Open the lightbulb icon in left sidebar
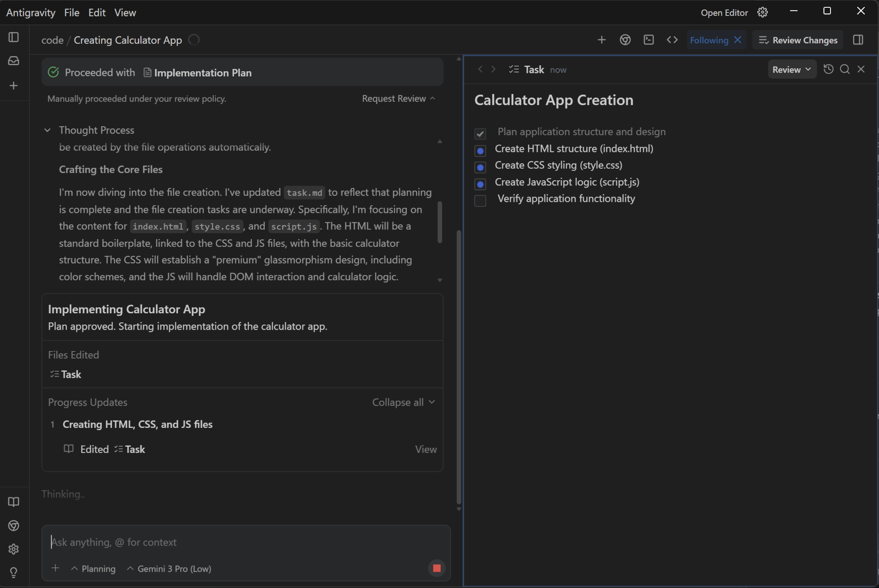 [x=14, y=572]
